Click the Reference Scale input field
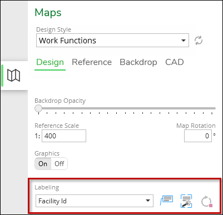The height and width of the screenshot is (215, 223). click(x=64, y=136)
